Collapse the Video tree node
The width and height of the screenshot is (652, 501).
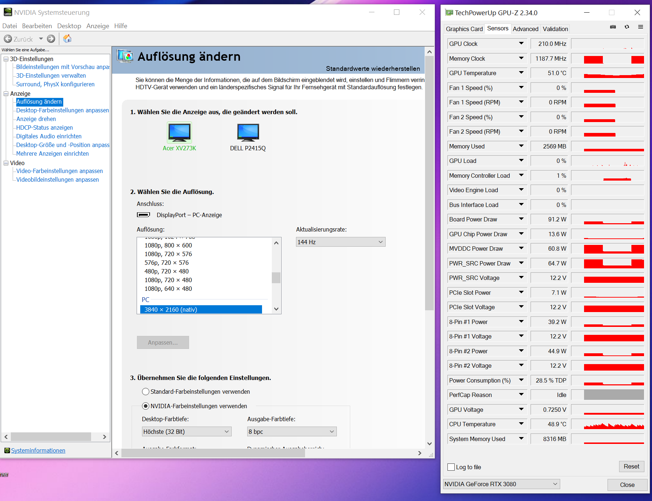(6, 163)
